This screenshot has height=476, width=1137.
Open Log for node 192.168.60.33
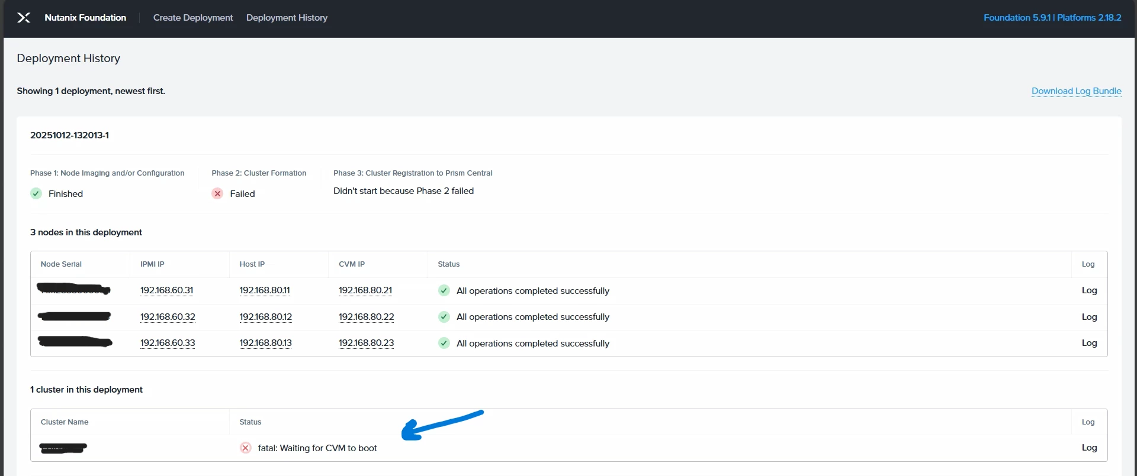(x=1089, y=343)
